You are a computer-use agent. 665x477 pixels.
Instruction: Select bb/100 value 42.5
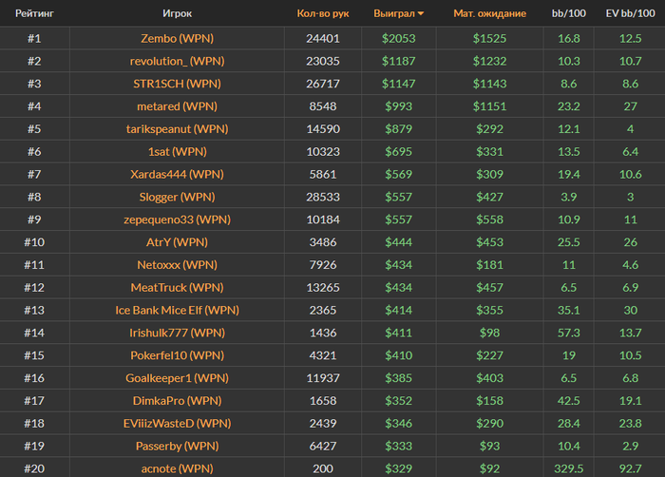coord(569,401)
